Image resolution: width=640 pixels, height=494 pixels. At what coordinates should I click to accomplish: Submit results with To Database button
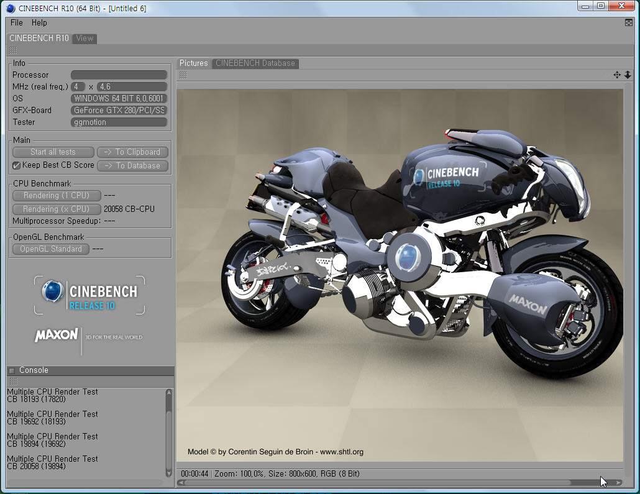click(x=132, y=166)
